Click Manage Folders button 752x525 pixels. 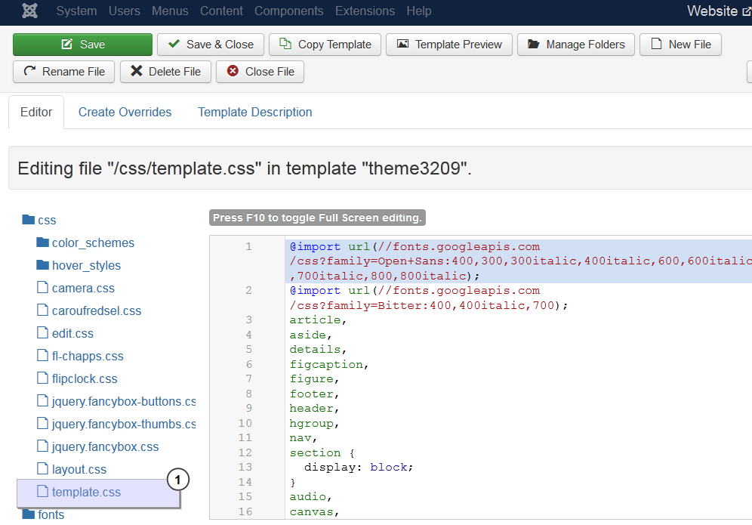coord(576,44)
